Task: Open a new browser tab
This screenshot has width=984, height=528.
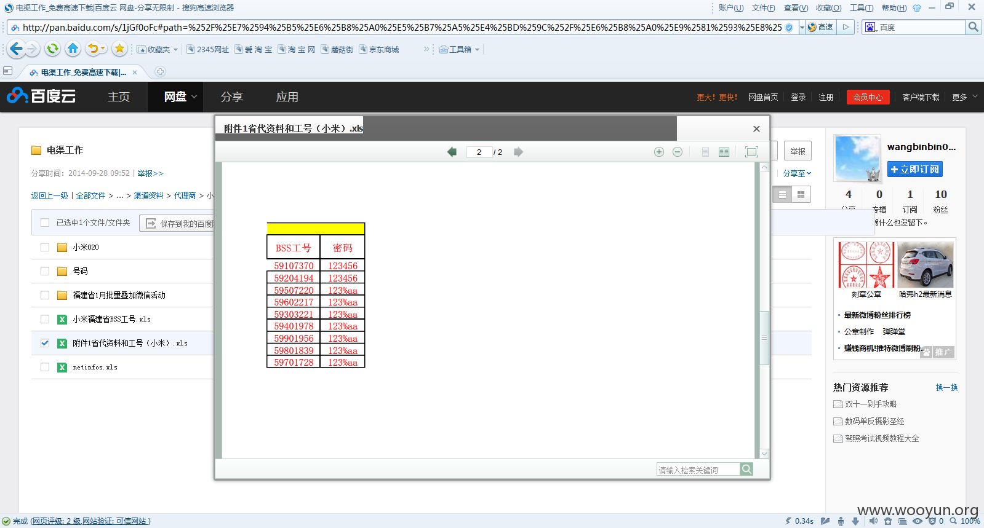Action: pyautogui.click(x=160, y=72)
